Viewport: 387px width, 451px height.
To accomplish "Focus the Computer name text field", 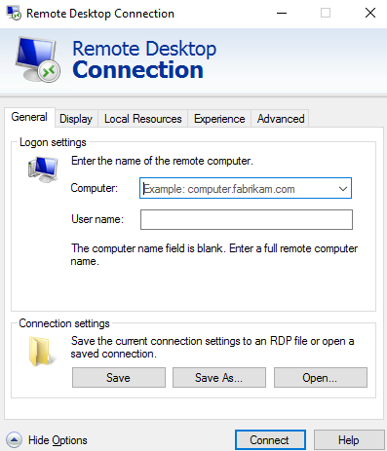I will point(246,188).
